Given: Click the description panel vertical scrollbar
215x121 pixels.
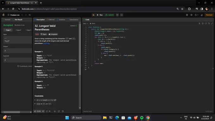Looking at the screenshot, I should [x=80, y=50].
